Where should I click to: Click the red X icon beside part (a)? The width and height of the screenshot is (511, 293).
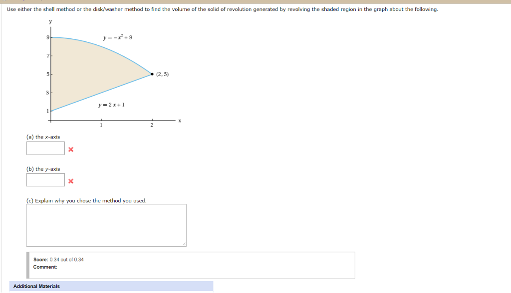70,148
